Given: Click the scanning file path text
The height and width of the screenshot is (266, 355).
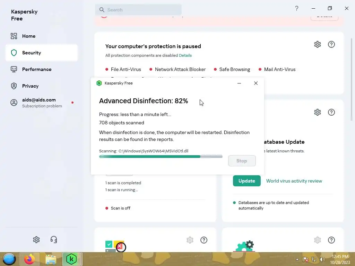Looking at the screenshot, I should tap(144, 151).
